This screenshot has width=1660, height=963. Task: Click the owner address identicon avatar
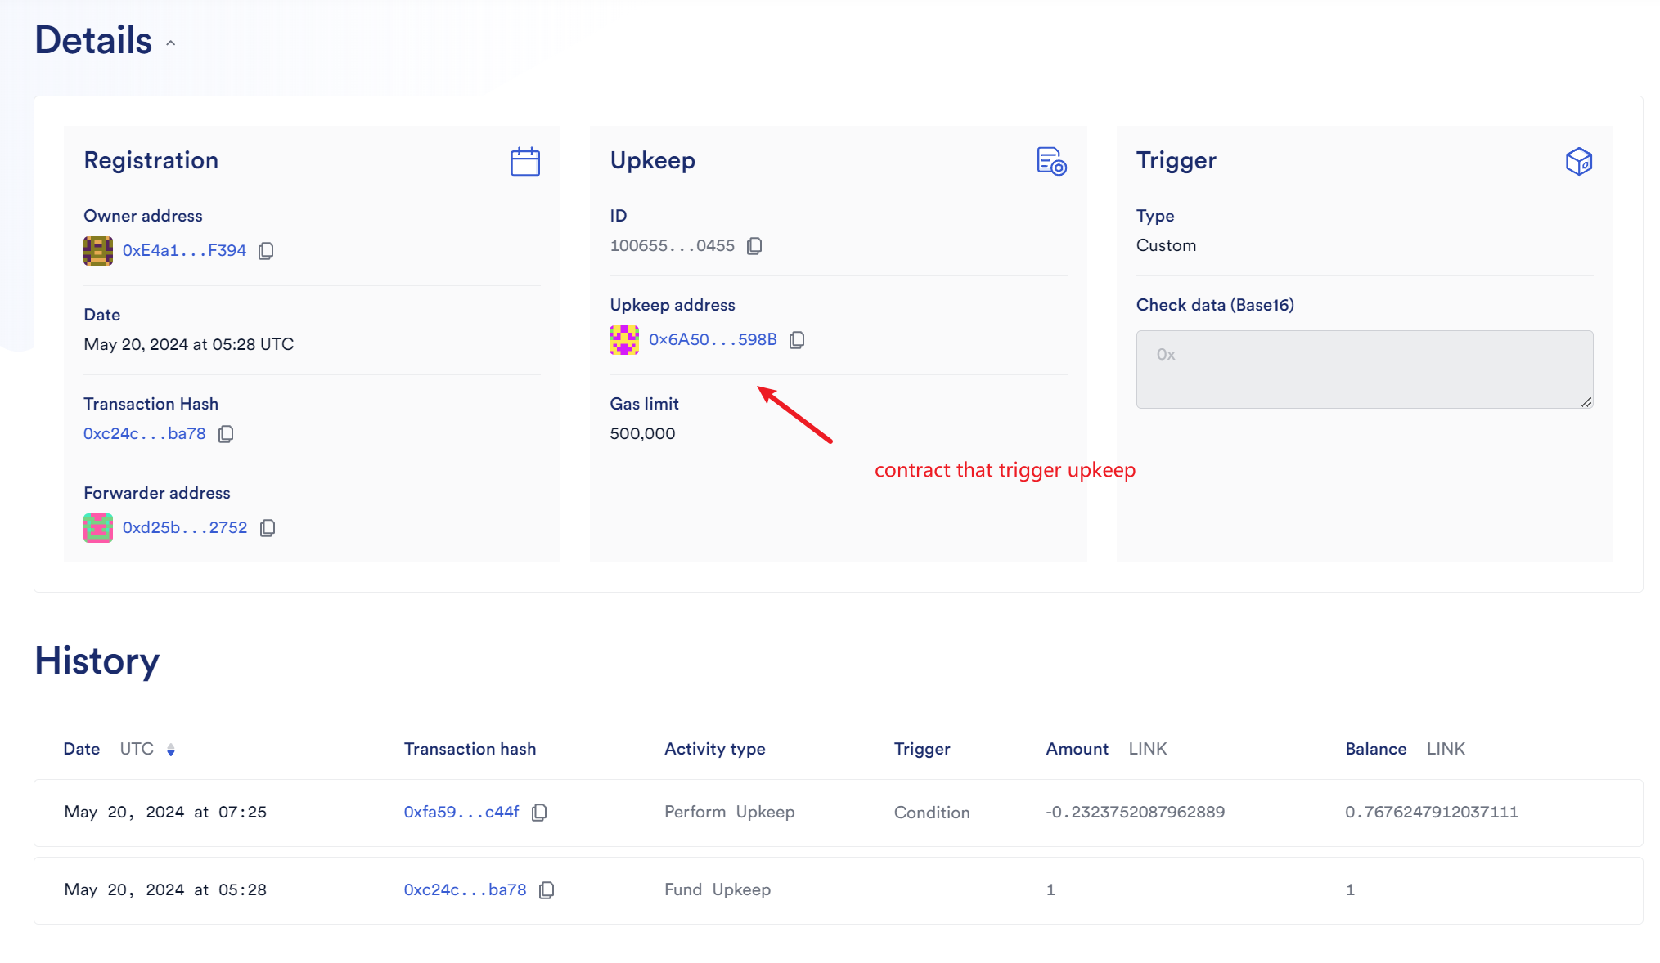[x=98, y=251]
